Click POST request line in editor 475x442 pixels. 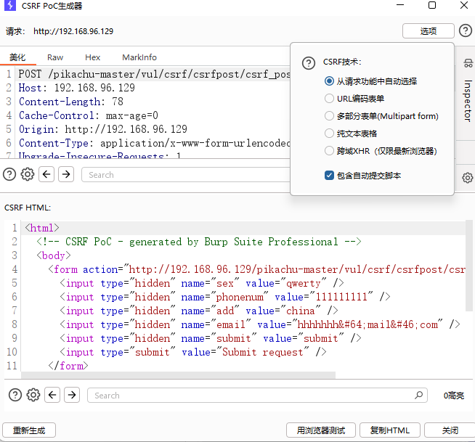tap(154, 74)
